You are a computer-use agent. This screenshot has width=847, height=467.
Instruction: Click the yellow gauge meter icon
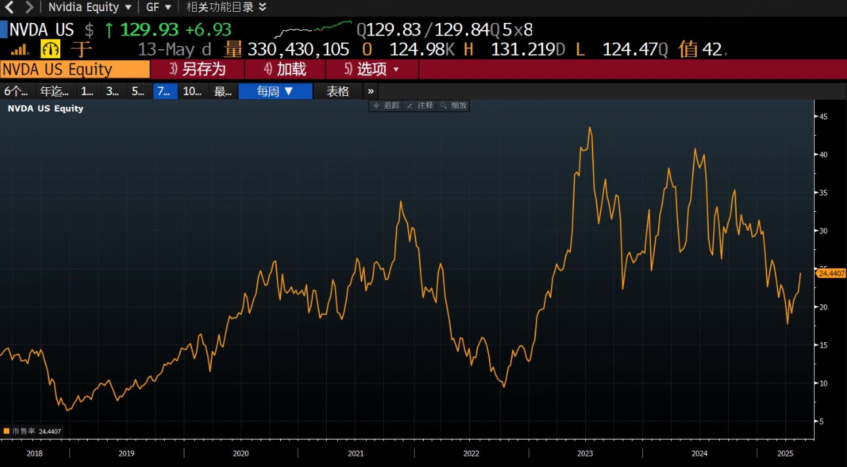tap(51, 49)
